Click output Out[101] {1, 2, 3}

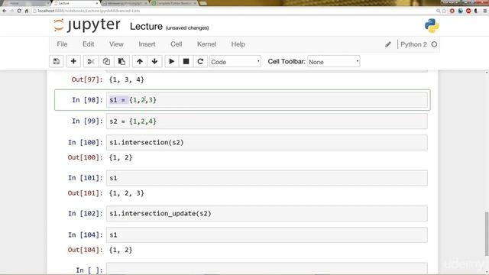point(127,193)
